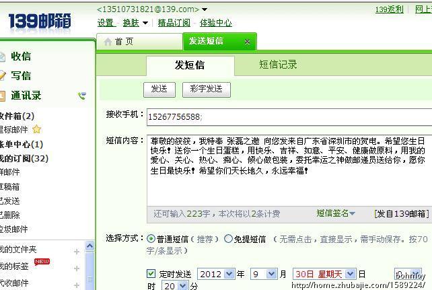Open the minute 20 dropdown

click(x=183, y=286)
